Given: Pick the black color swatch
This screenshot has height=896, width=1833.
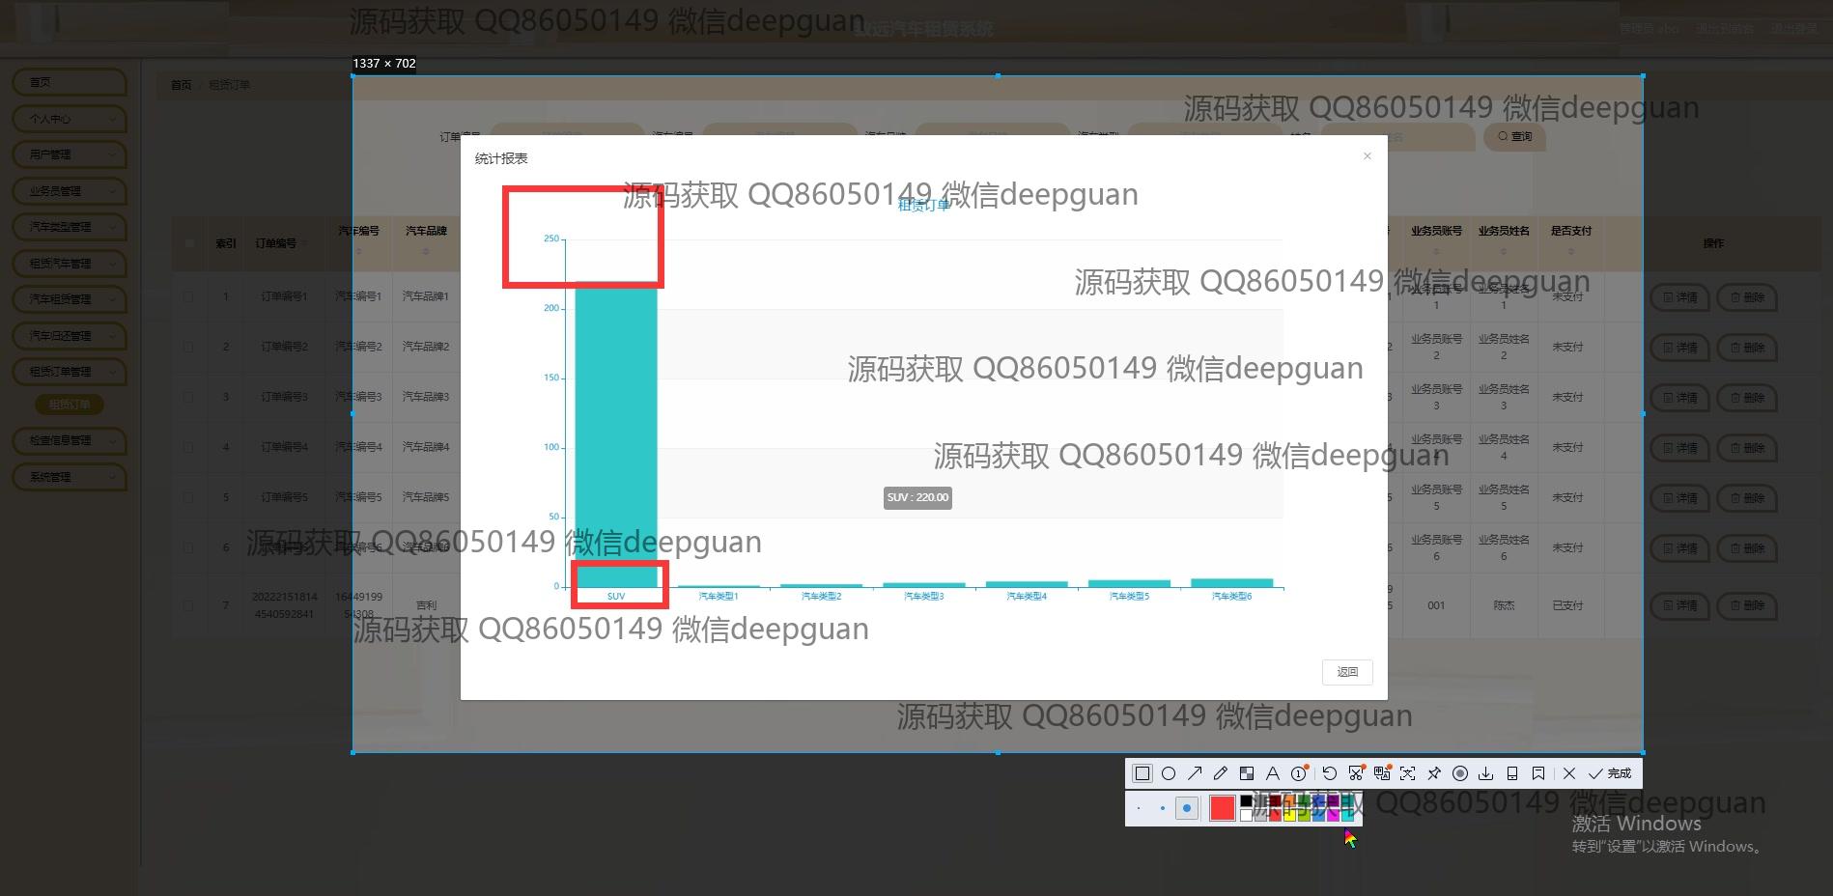Looking at the screenshot, I should (x=1247, y=800).
